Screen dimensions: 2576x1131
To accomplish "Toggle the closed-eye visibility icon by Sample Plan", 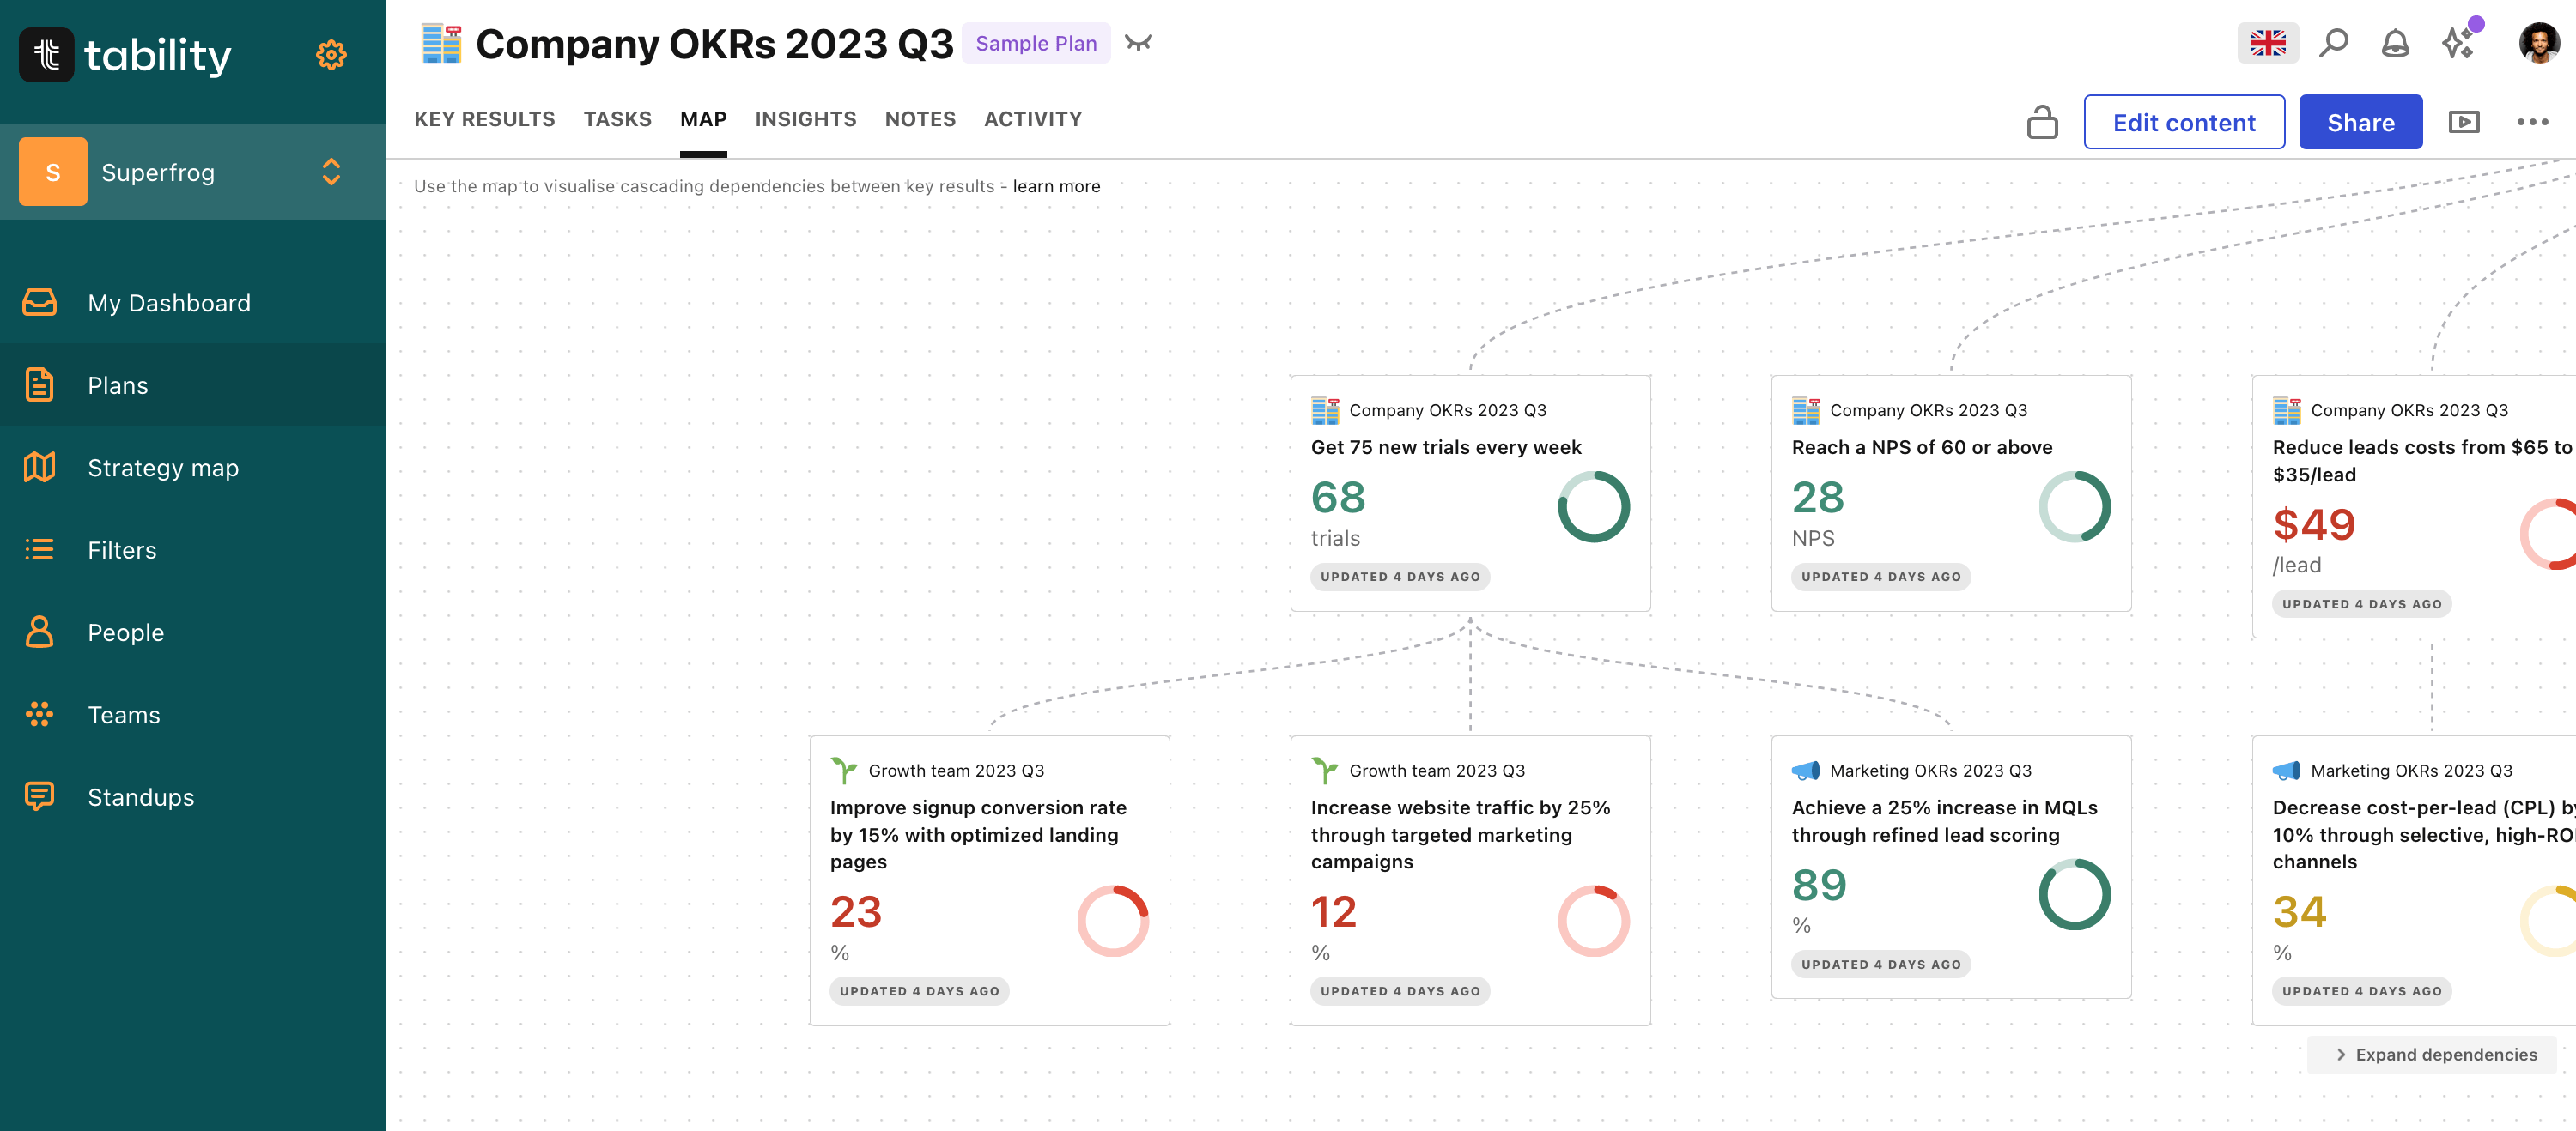I will pyautogui.click(x=1138, y=43).
